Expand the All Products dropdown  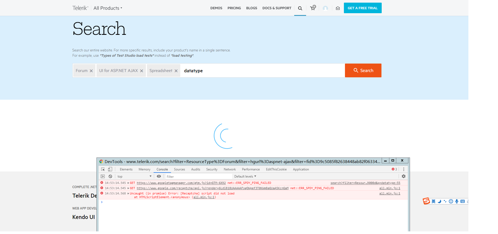[108, 8]
